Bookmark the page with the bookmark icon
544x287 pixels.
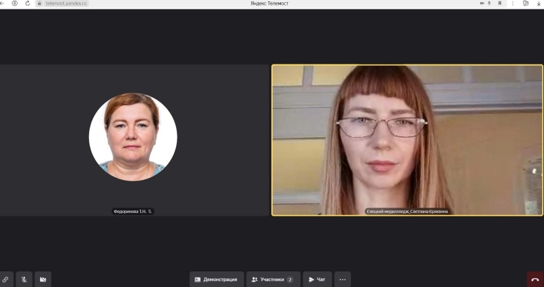tap(499, 3)
